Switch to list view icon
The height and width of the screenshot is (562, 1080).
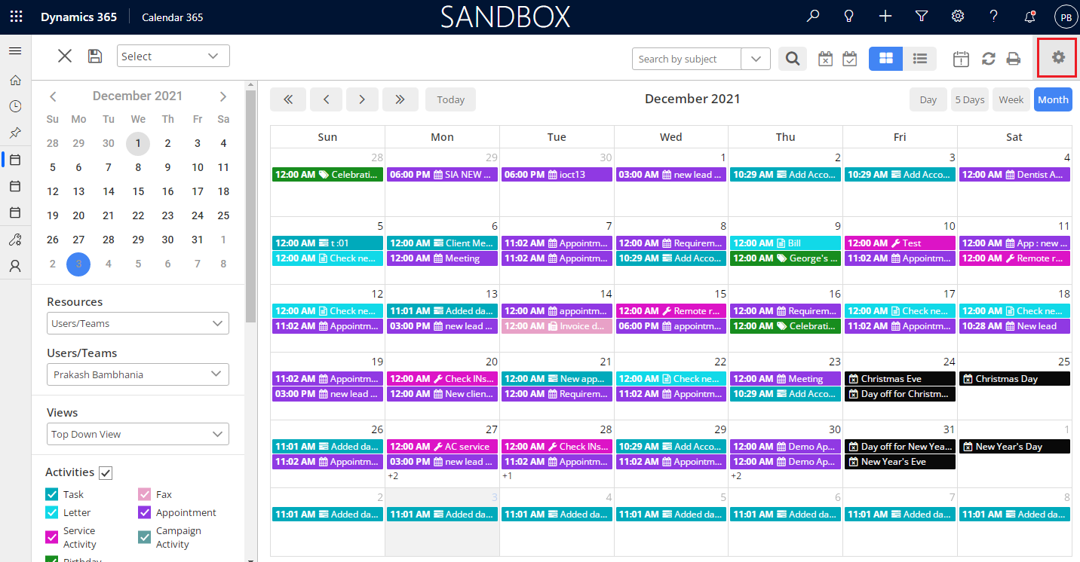click(x=919, y=59)
